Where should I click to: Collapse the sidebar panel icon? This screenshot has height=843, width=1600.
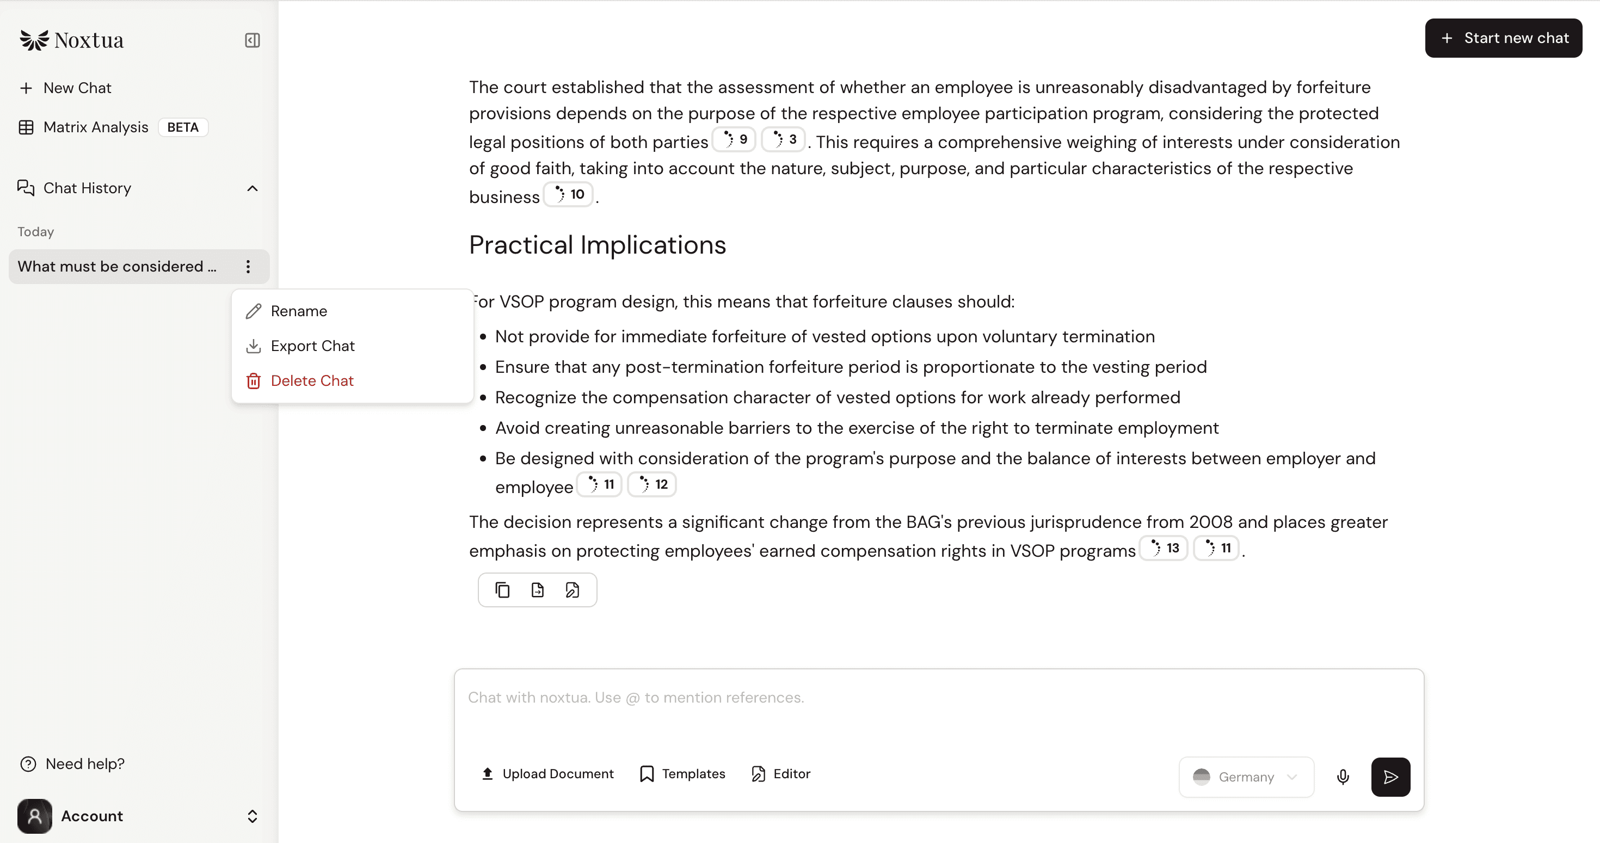[252, 40]
